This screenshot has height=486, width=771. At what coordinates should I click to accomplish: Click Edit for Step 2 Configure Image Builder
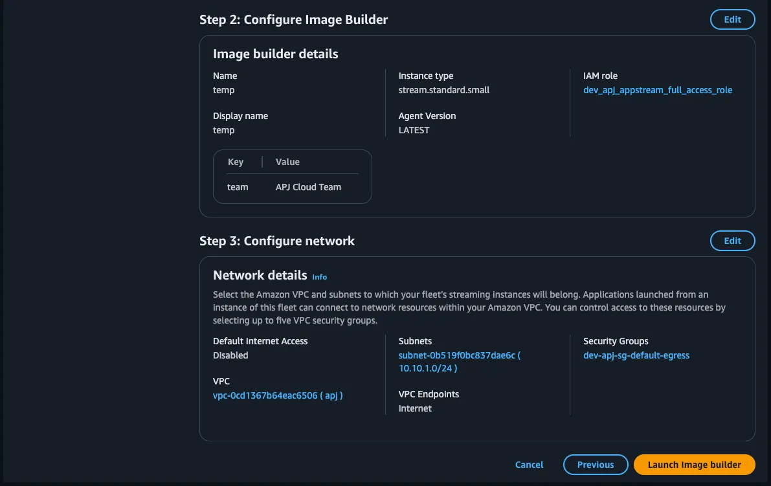pyautogui.click(x=732, y=19)
